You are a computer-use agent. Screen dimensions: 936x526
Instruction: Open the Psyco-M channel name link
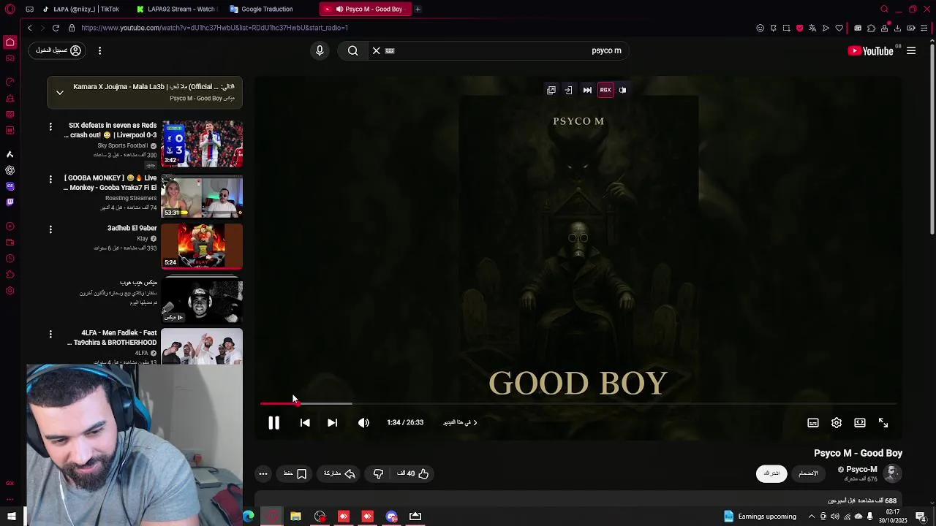tap(861, 470)
